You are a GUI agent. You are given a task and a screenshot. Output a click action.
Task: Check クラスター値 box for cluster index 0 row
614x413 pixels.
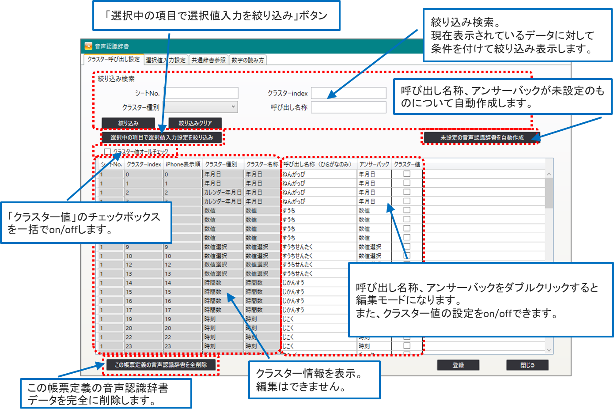407,174
